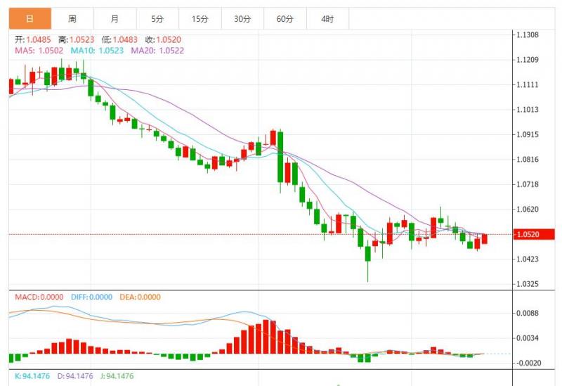Select the 日 daily chart tab
The height and width of the screenshot is (386, 562).
coord(30,19)
